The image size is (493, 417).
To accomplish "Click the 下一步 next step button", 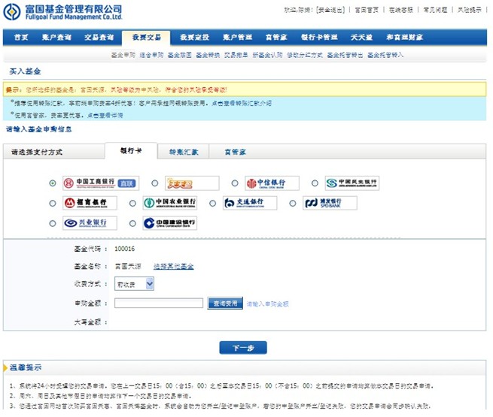I will pyautogui.click(x=243, y=348).
